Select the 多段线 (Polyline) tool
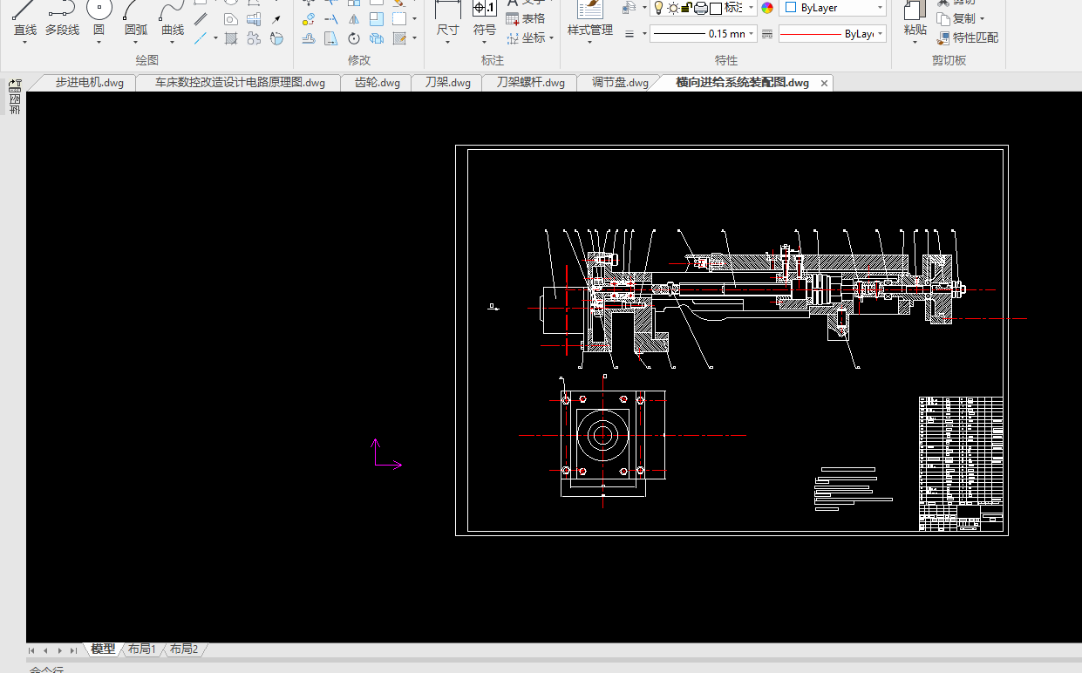The height and width of the screenshot is (673, 1082). pos(62,10)
